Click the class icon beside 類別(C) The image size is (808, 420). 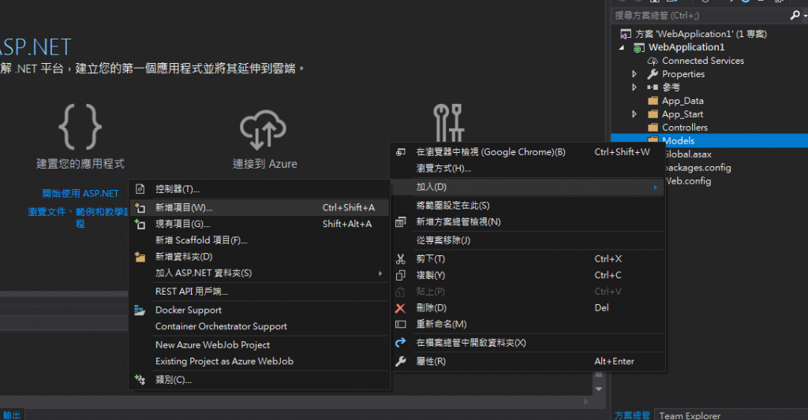click(140, 380)
